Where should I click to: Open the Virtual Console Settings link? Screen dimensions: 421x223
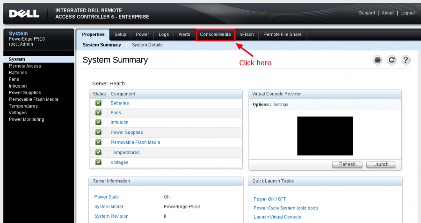coord(281,105)
